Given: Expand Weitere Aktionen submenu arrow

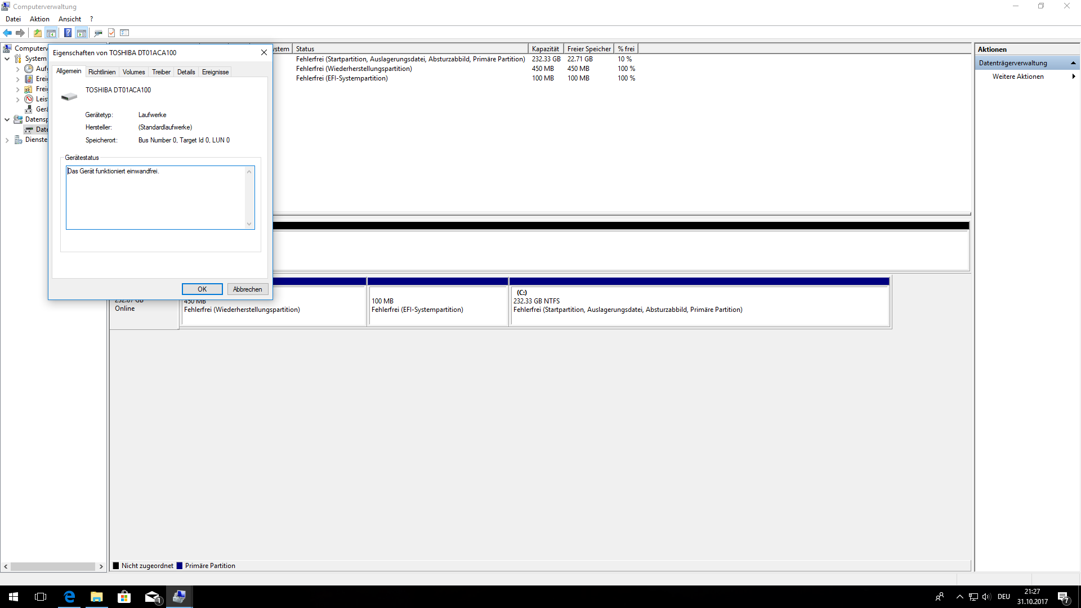Looking at the screenshot, I should pos(1073,77).
